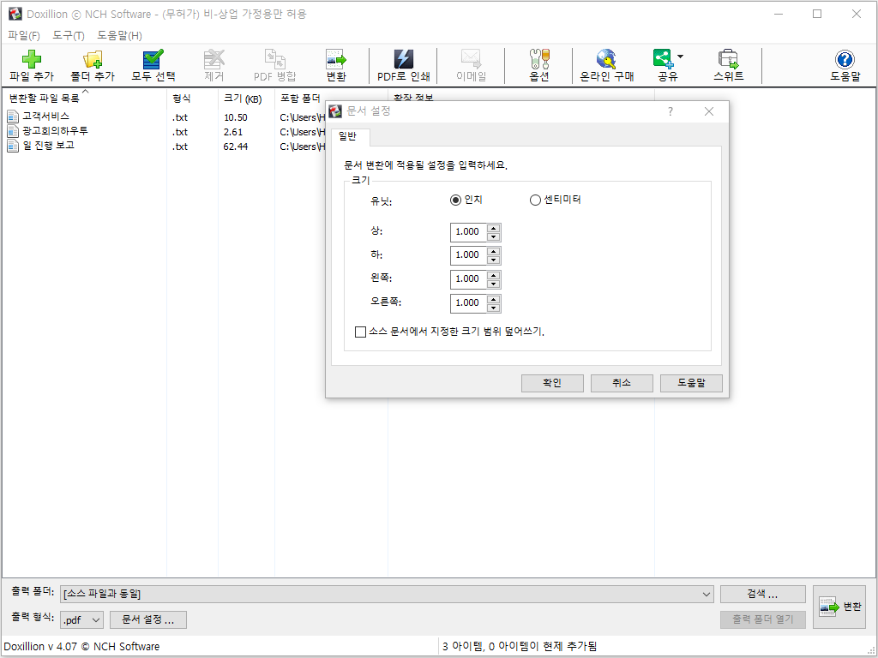Click the toolbar Convert (변환) icon
The height and width of the screenshot is (658, 878).
[x=336, y=59]
